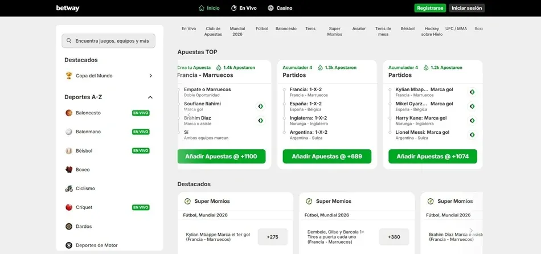The image size is (541, 254).
Task: Click Añadir Apuestas @ +1074
Action: pyautogui.click(x=433, y=157)
